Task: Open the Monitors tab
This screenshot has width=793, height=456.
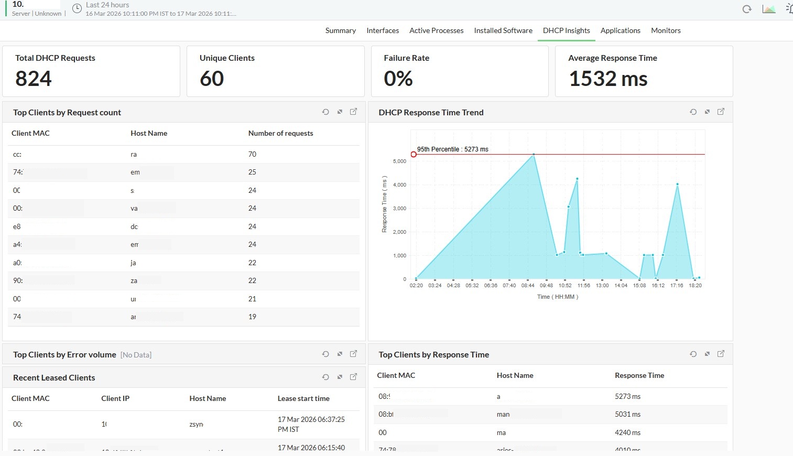Action: click(666, 30)
